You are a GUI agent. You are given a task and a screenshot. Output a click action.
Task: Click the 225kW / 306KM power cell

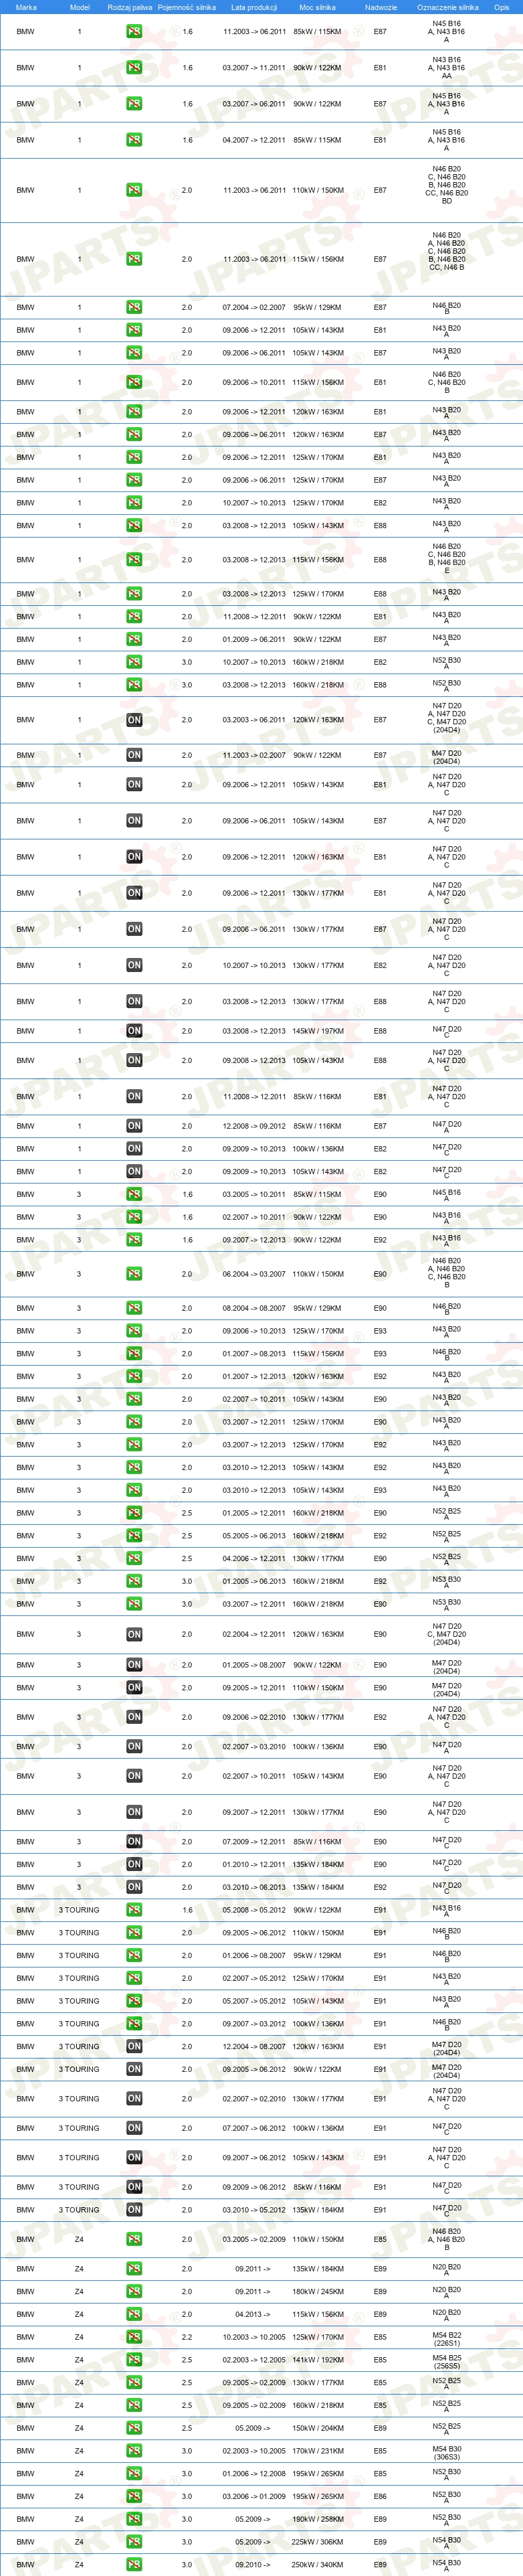pos(318,2541)
